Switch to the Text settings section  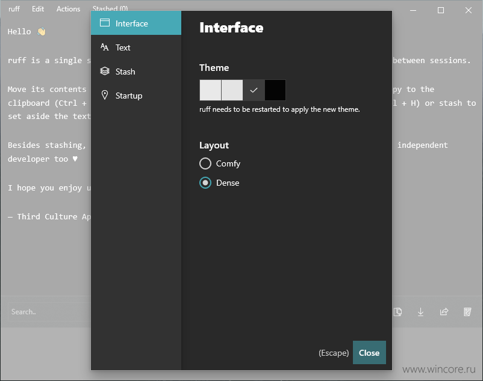[136, 47]
